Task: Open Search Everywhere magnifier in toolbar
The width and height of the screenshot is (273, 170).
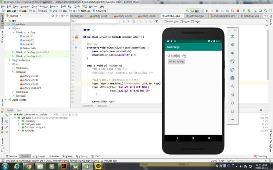Action: click(265, 11)
